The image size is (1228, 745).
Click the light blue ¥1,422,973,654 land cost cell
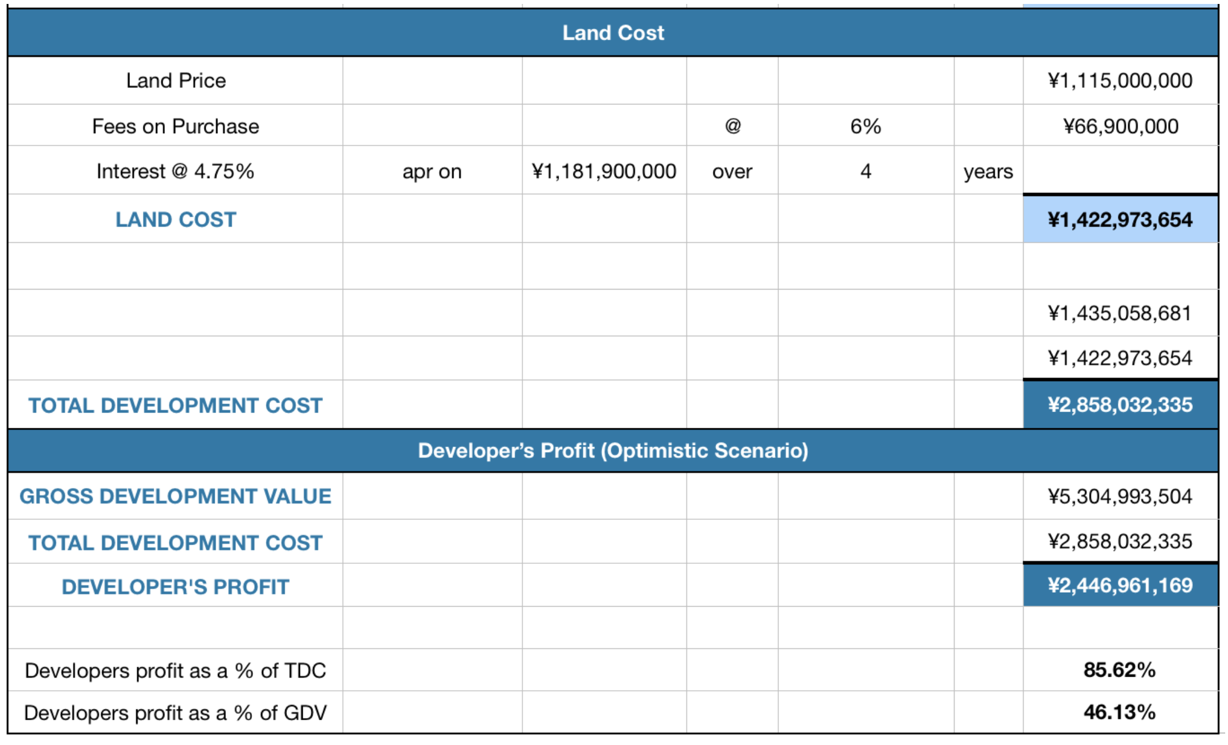point(1120,220)
